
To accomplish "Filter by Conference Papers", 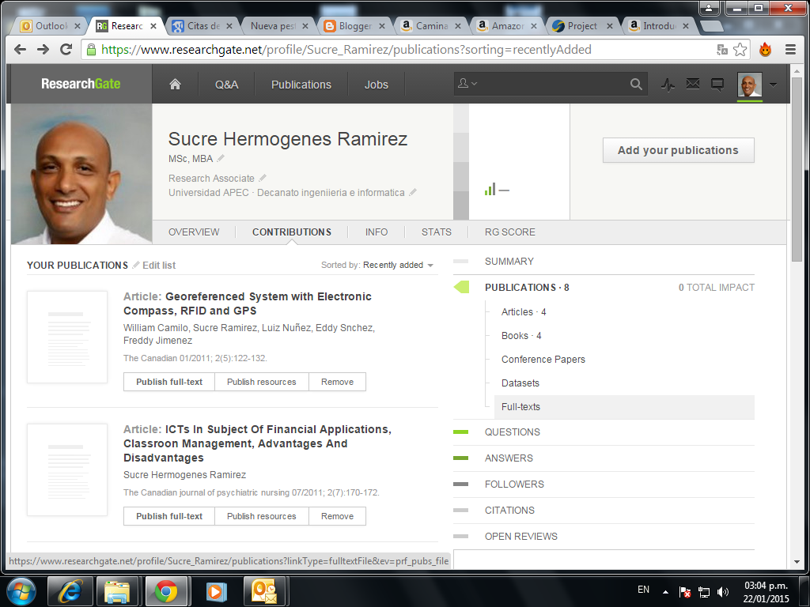I will coord(543,360).
